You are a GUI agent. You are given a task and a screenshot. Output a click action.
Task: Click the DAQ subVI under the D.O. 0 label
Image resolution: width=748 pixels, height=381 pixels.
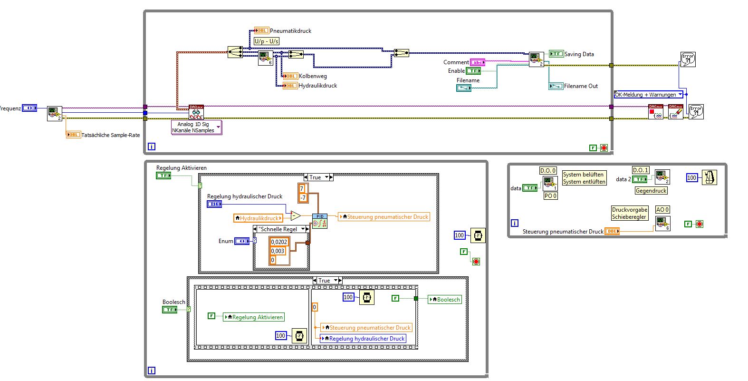[x=550, y=184]
